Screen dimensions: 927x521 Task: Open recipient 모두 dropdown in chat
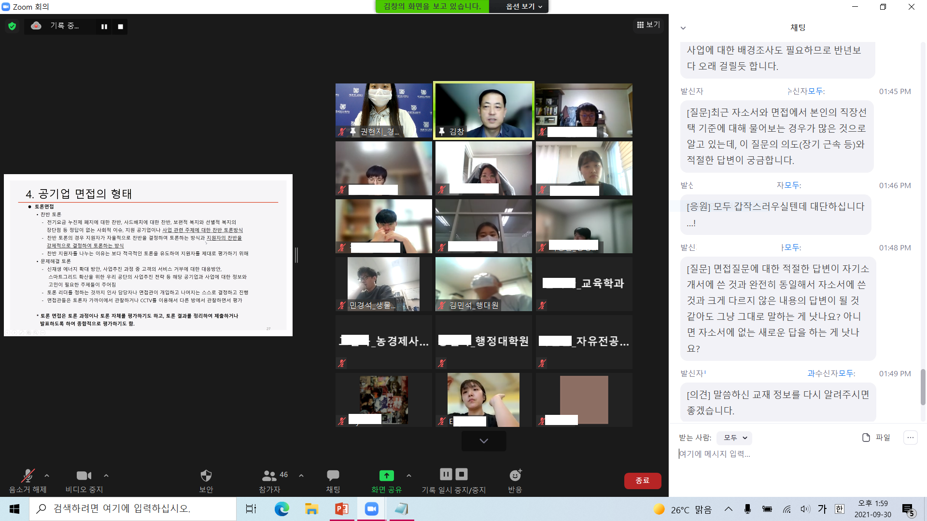734,438
